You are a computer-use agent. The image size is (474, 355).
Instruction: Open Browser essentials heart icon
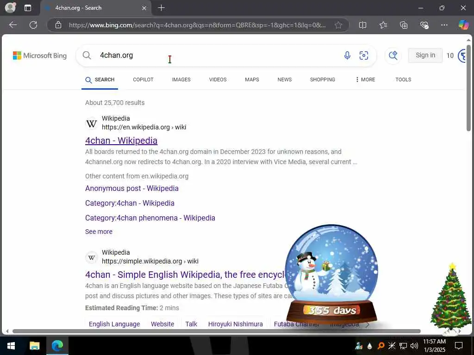(424, 25)
